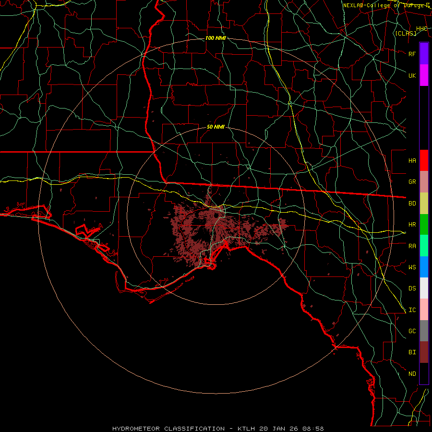This screenshot has width=432, height=432.
Task: Click the GC legend label
Action: (x=412, y=331)
